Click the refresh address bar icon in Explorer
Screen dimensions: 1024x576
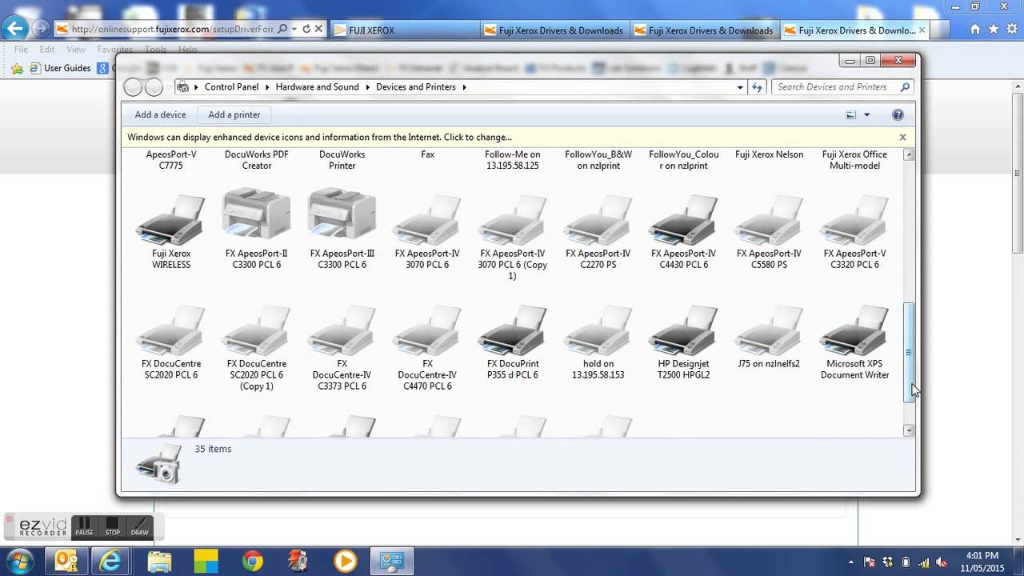pyautogui.click(x=757, y=87)
